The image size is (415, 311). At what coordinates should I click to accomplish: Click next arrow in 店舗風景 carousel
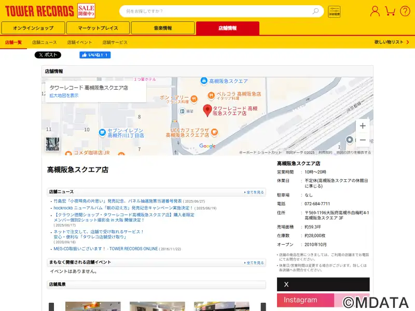click(264, 307)
